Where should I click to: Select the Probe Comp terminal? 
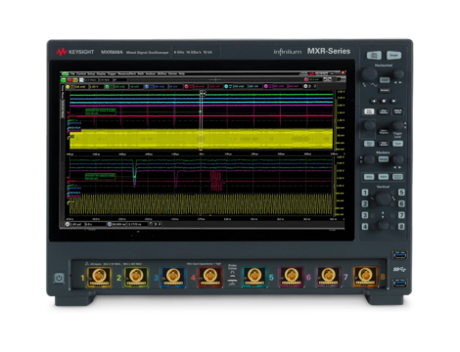pyautogui.click(x=232, y=276)
